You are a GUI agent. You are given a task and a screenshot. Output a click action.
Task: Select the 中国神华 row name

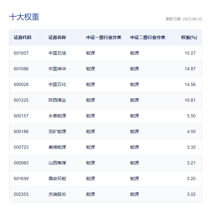(x=57, y=69)
